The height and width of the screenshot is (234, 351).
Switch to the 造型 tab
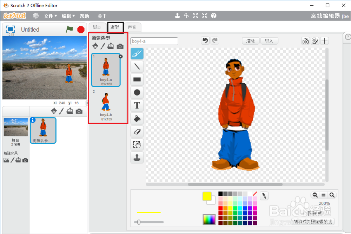coord(115,27)
